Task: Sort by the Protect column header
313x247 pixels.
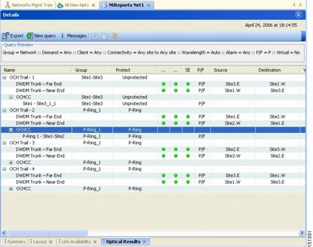Action: pyautogui.click(x=134, y=70)
